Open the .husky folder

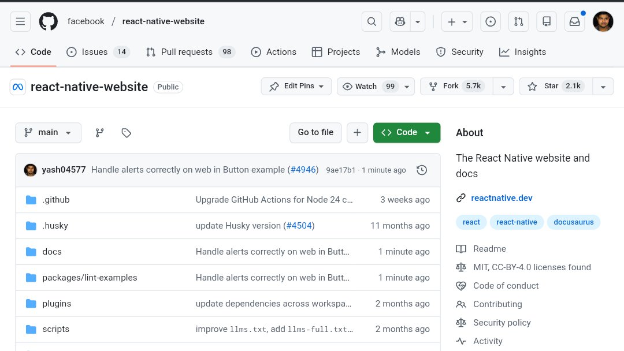[55, 226]
